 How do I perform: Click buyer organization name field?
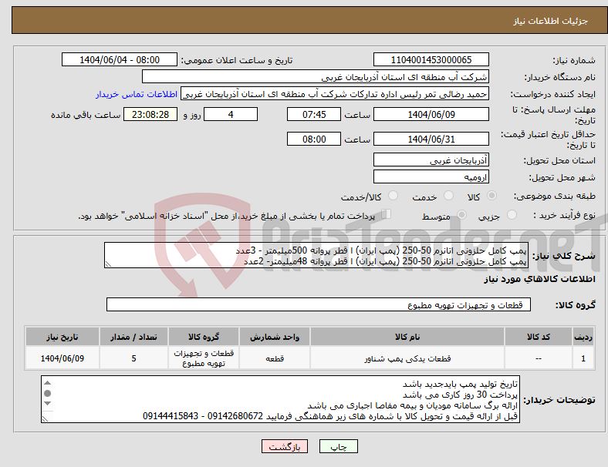tap(316, 76)
